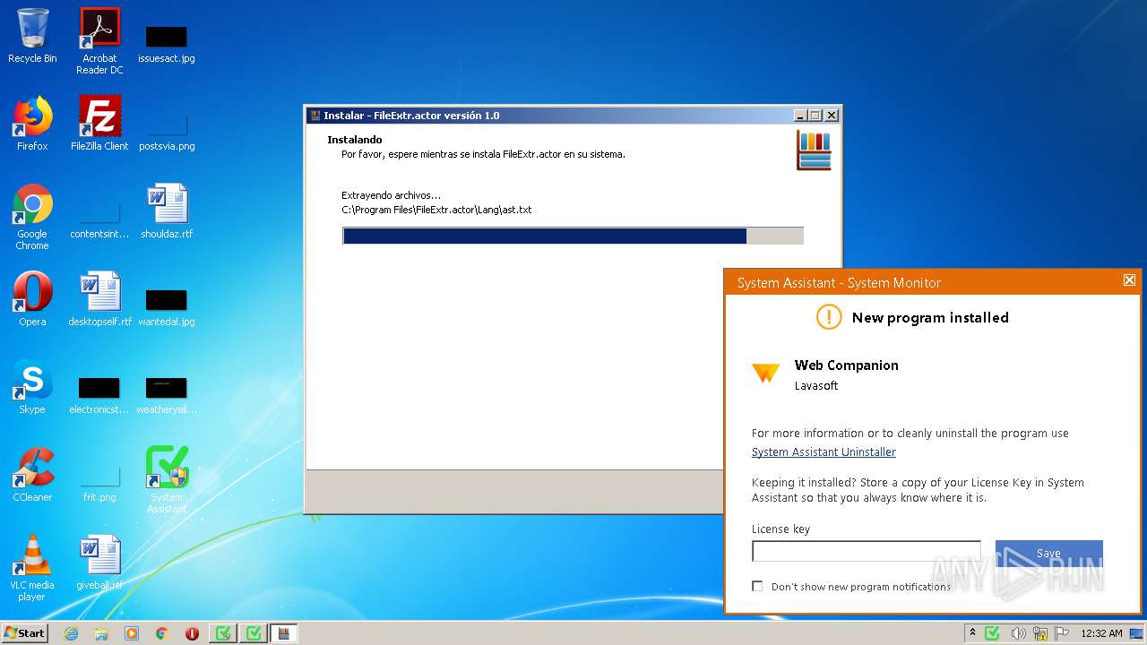1147x645 pixels.
Task: Open FileZilla Client shortcut
Action: (99, 124)
